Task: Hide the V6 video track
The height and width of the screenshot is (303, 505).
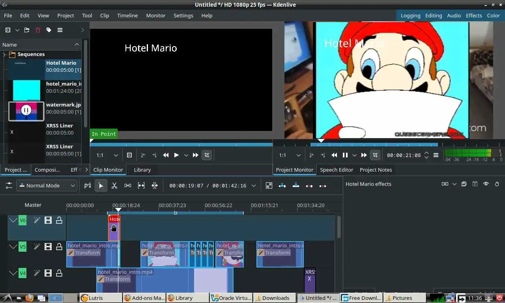Action: point(48,220)
